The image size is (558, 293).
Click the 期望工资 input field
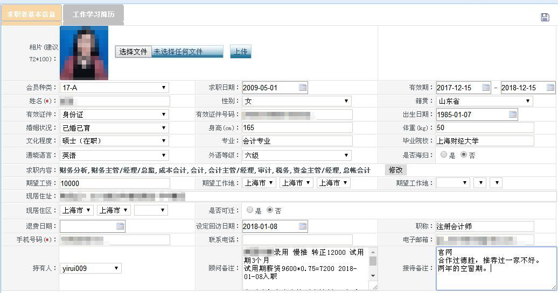coord(115,183)
